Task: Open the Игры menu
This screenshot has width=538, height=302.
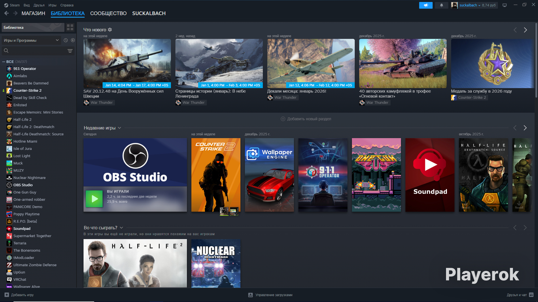Action: [52, 5]
